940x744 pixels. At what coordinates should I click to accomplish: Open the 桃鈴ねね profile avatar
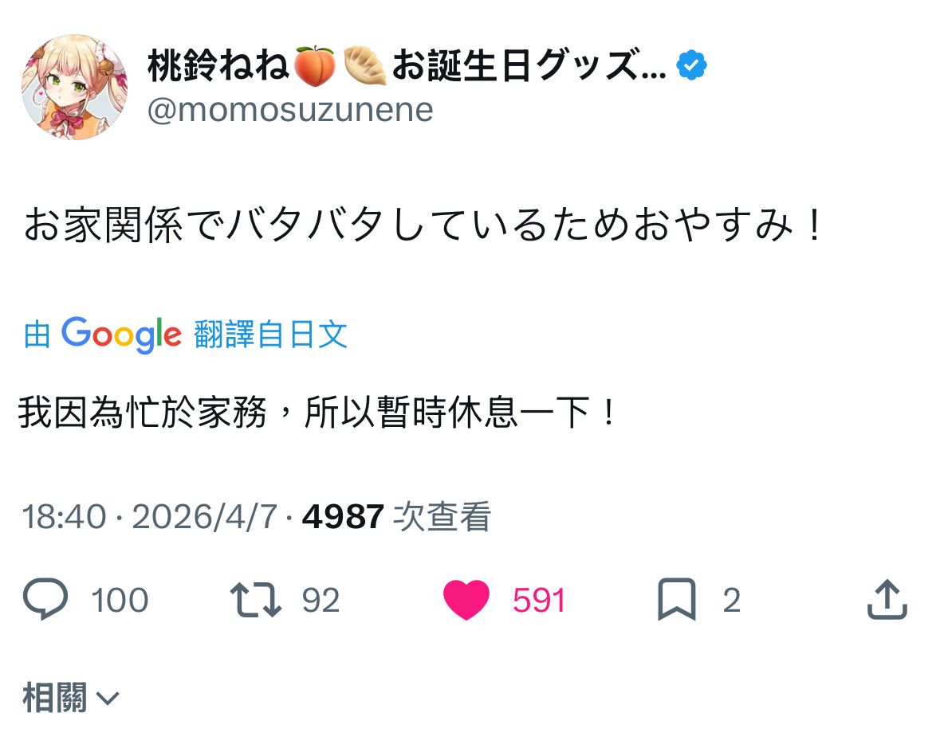(73, 86)
